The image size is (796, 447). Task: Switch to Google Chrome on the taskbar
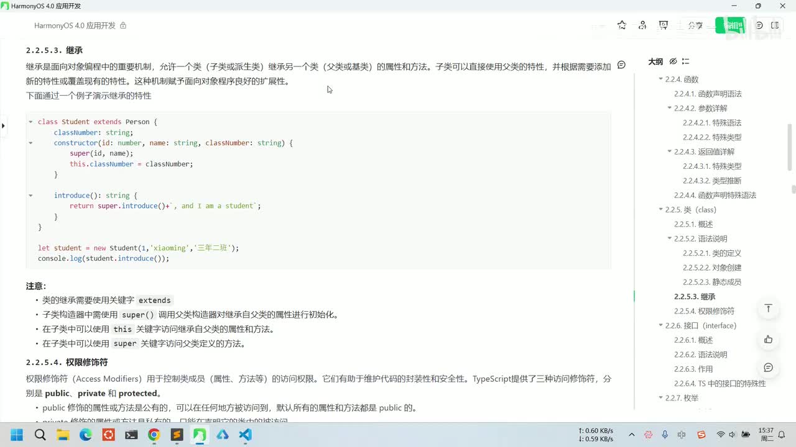click(x=154, y=435)
